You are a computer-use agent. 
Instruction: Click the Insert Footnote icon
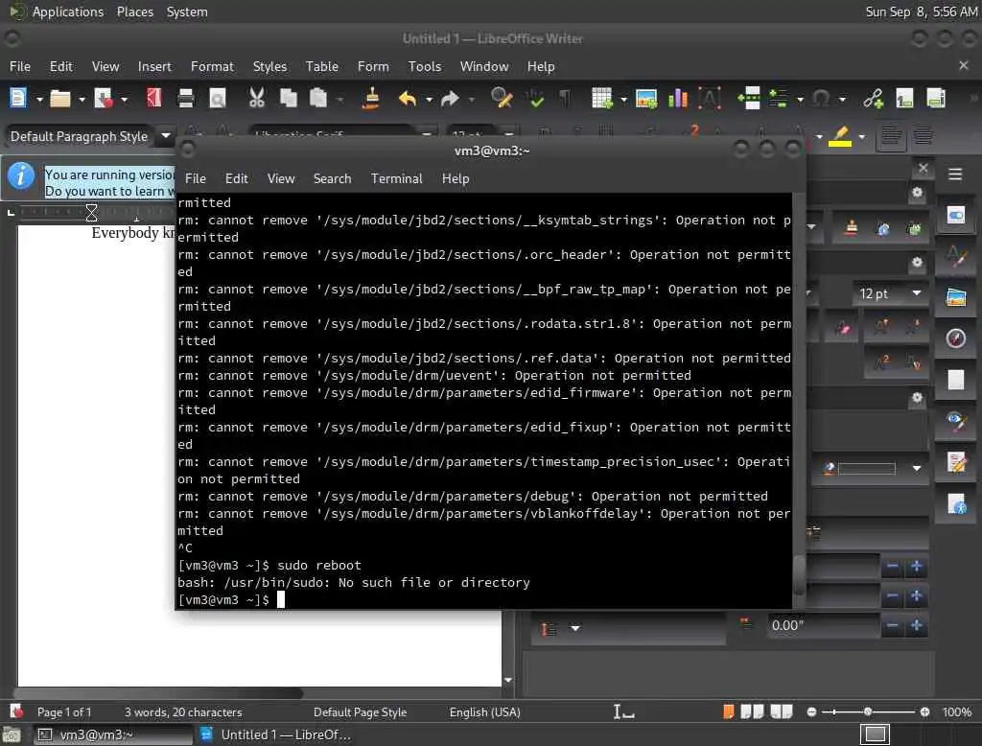click(x=904, y=99)
